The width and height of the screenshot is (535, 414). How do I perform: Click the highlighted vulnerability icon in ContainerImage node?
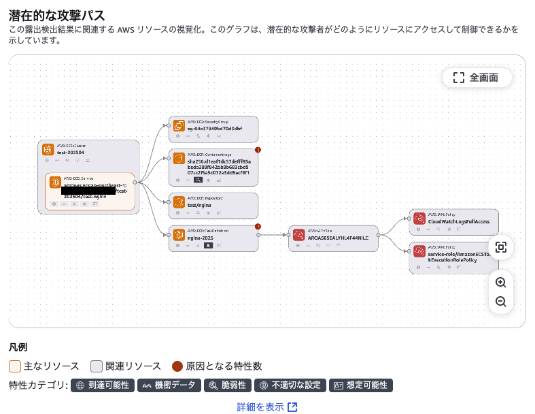198,180
